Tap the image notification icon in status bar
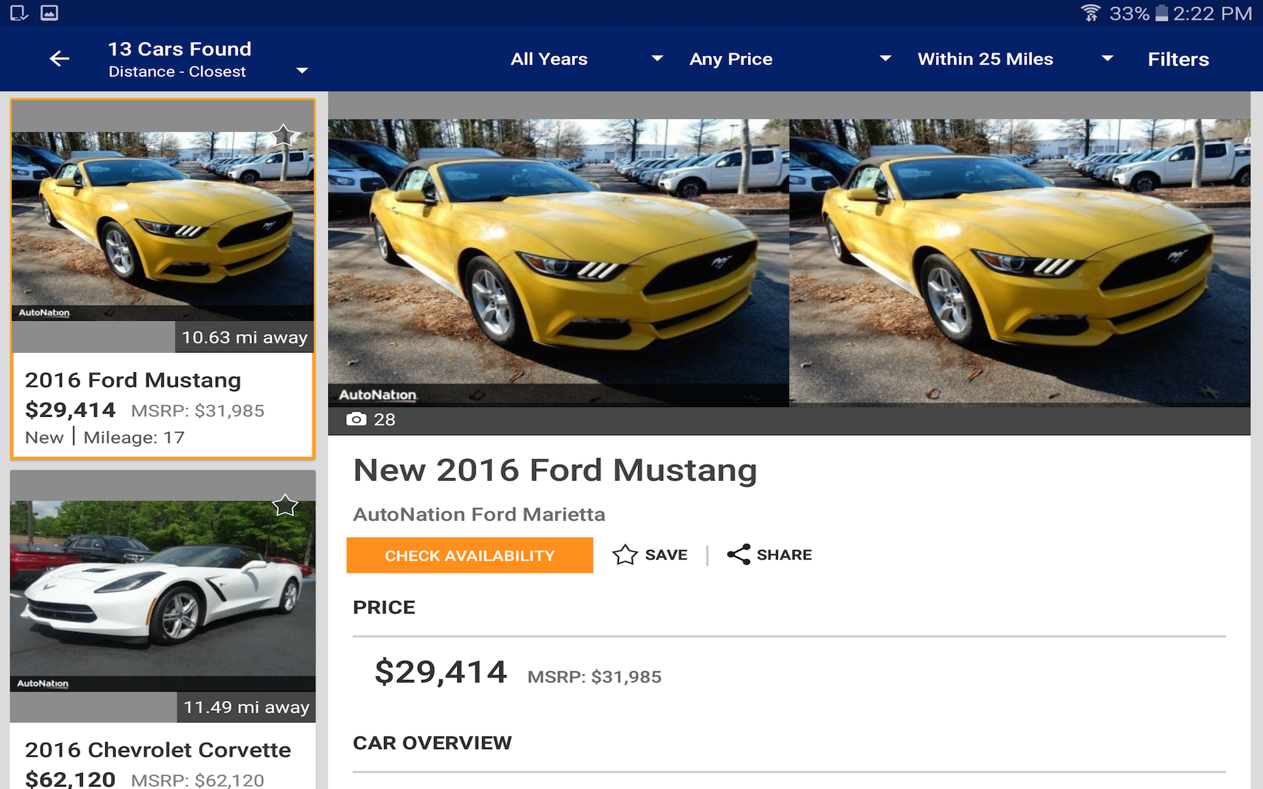 coord(49,12)
